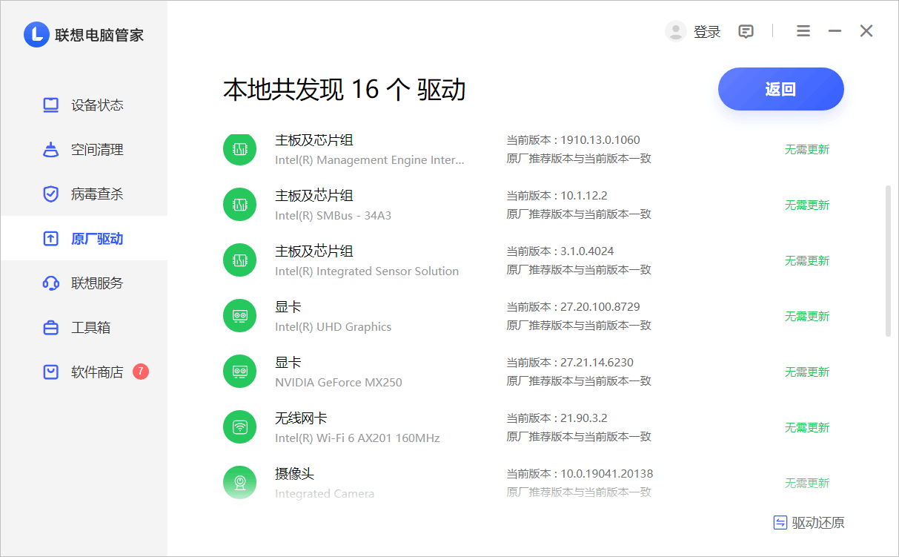899x557 pixels.
Task: Close the Lenovo PC Manager window
Action: tap(866, 31)
